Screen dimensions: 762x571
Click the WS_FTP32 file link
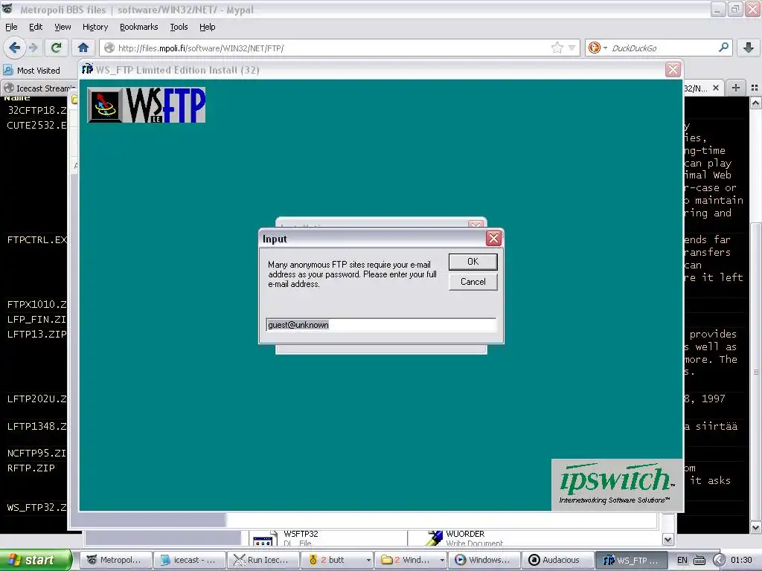click(37, 507)
